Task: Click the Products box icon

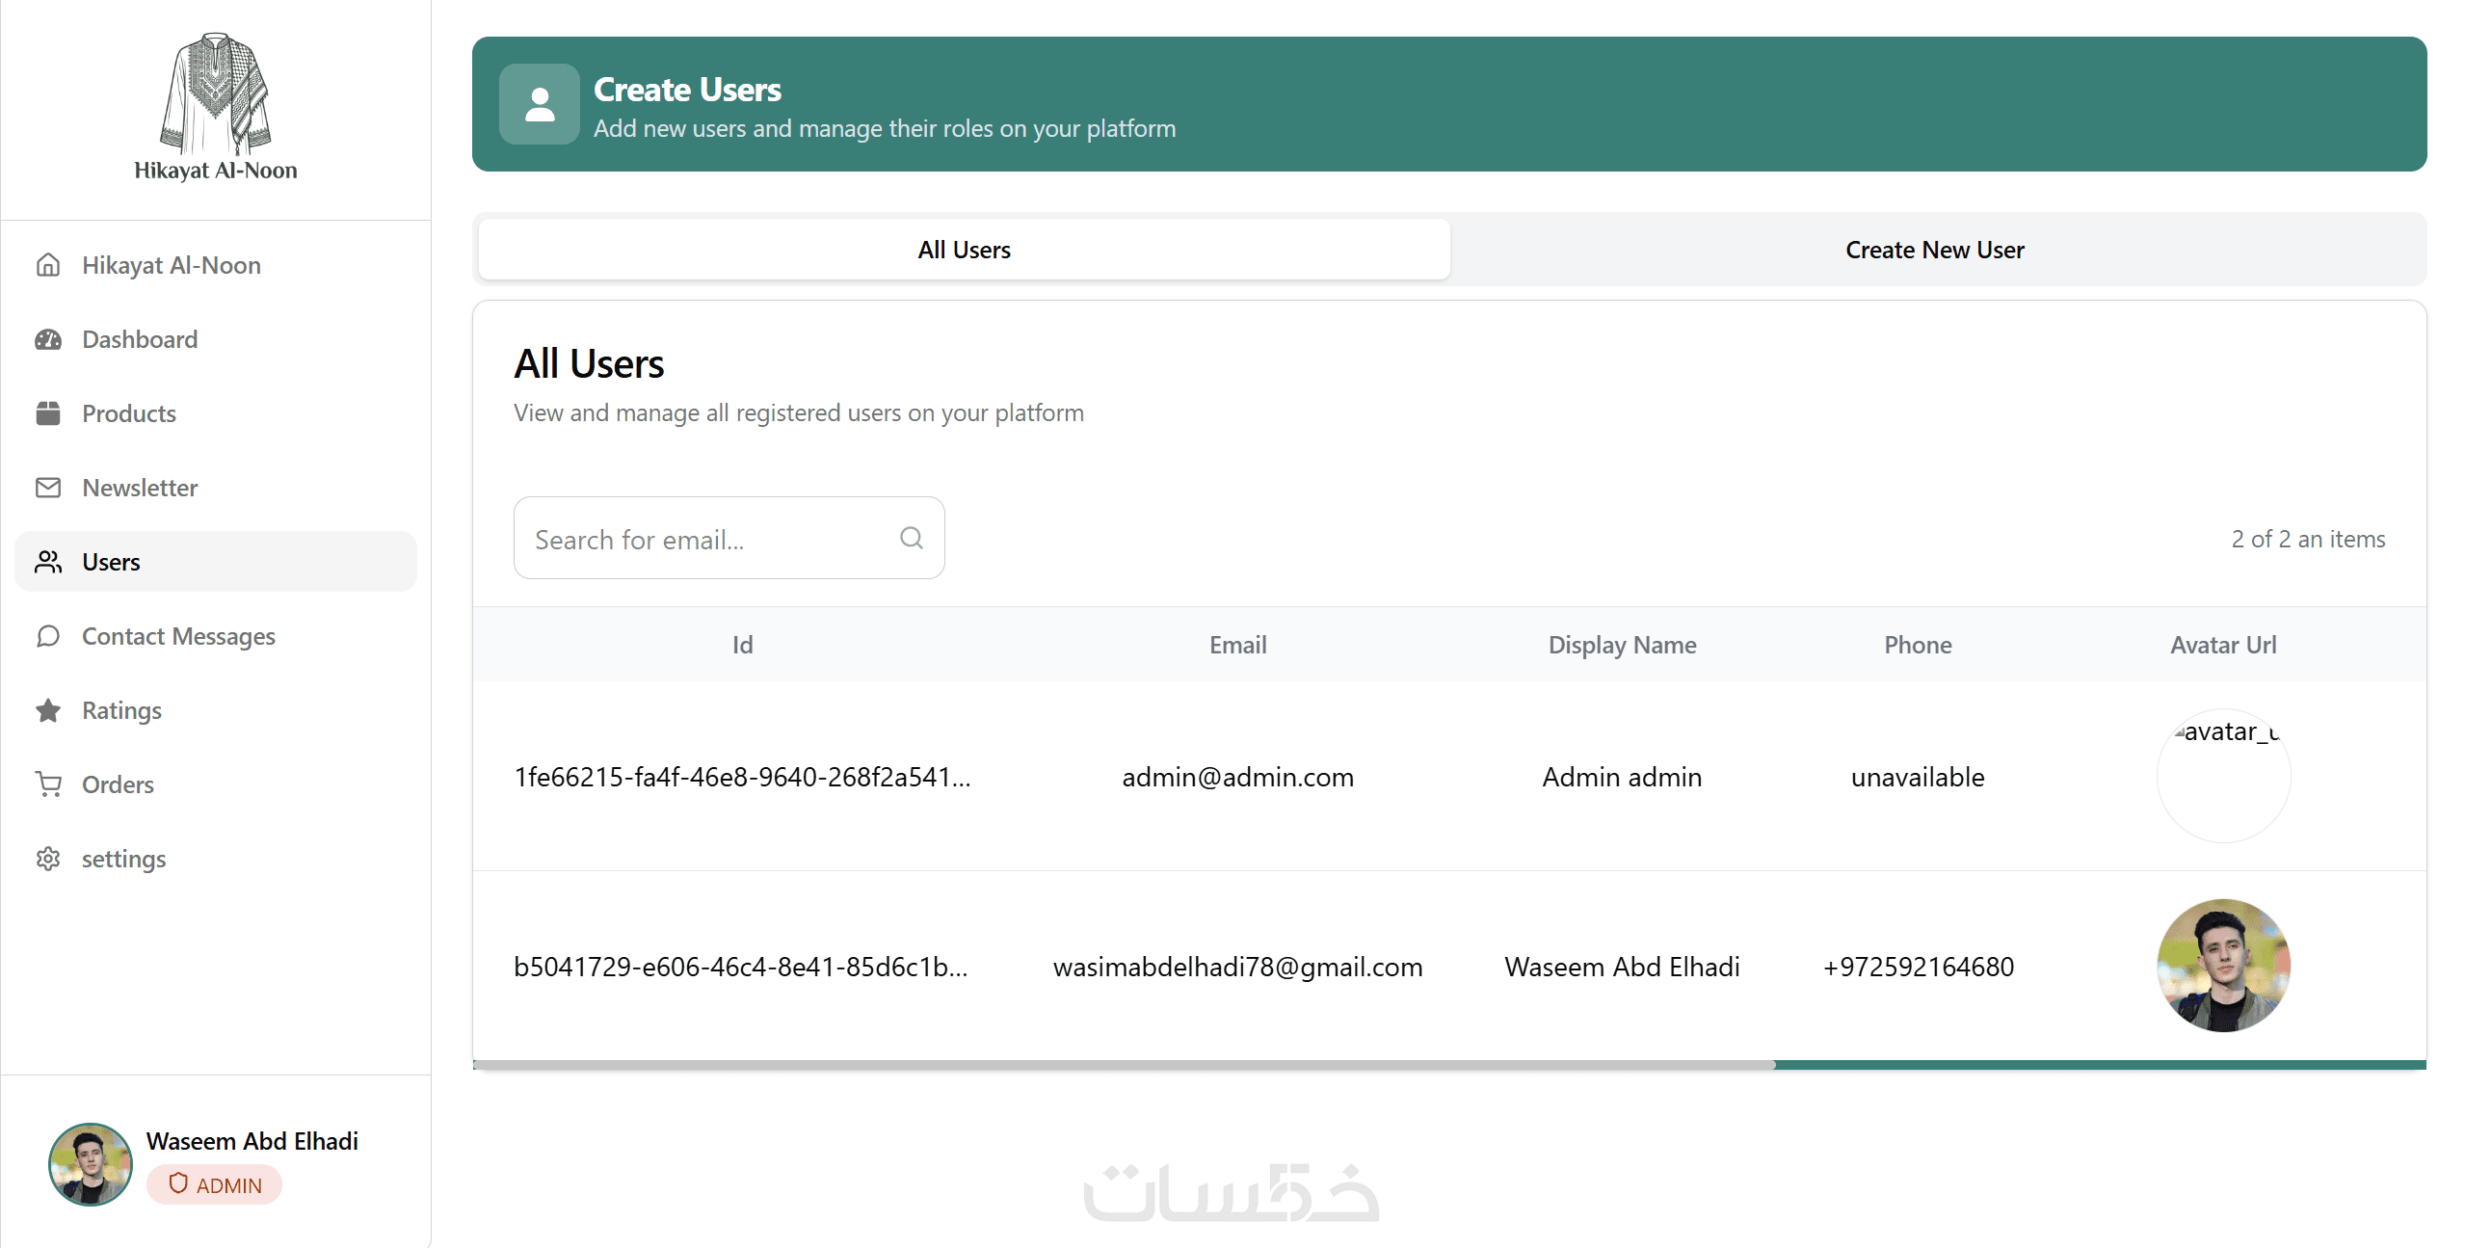Action: click(x=48, y=413)
